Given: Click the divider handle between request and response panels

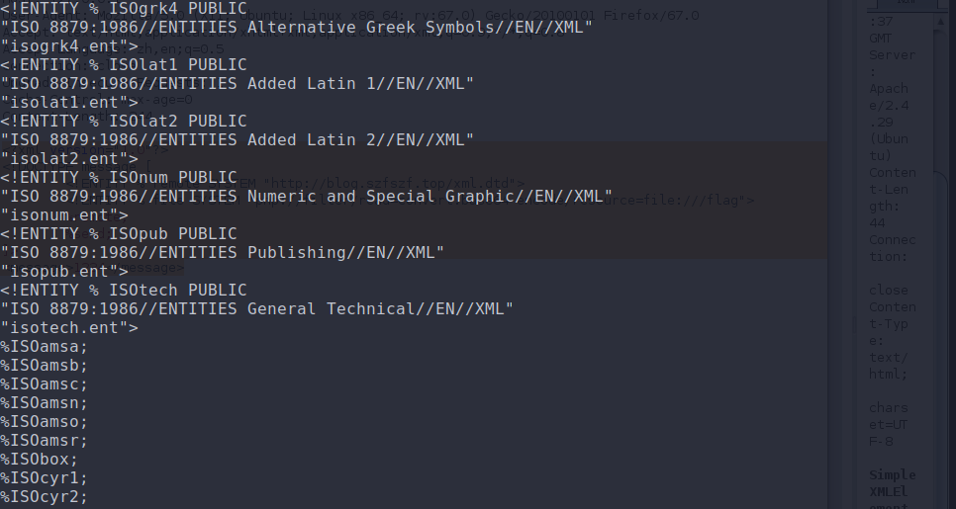Looking at the screenshot, I should [x=854, y=325].
